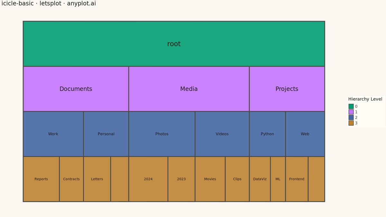This screenshot has height=217, width=386.
Task: Choose the Videos block
Action: [x=222, y=134]
